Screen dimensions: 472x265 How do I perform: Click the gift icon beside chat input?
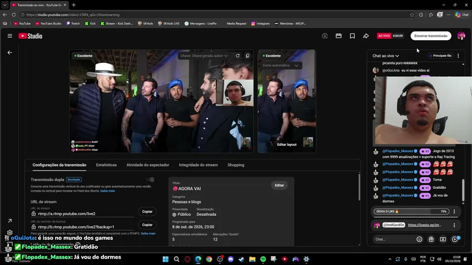[x=431, y=239]
